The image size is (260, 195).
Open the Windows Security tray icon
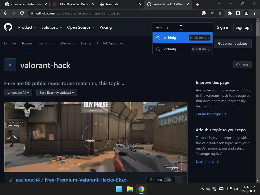click(214, 189)
